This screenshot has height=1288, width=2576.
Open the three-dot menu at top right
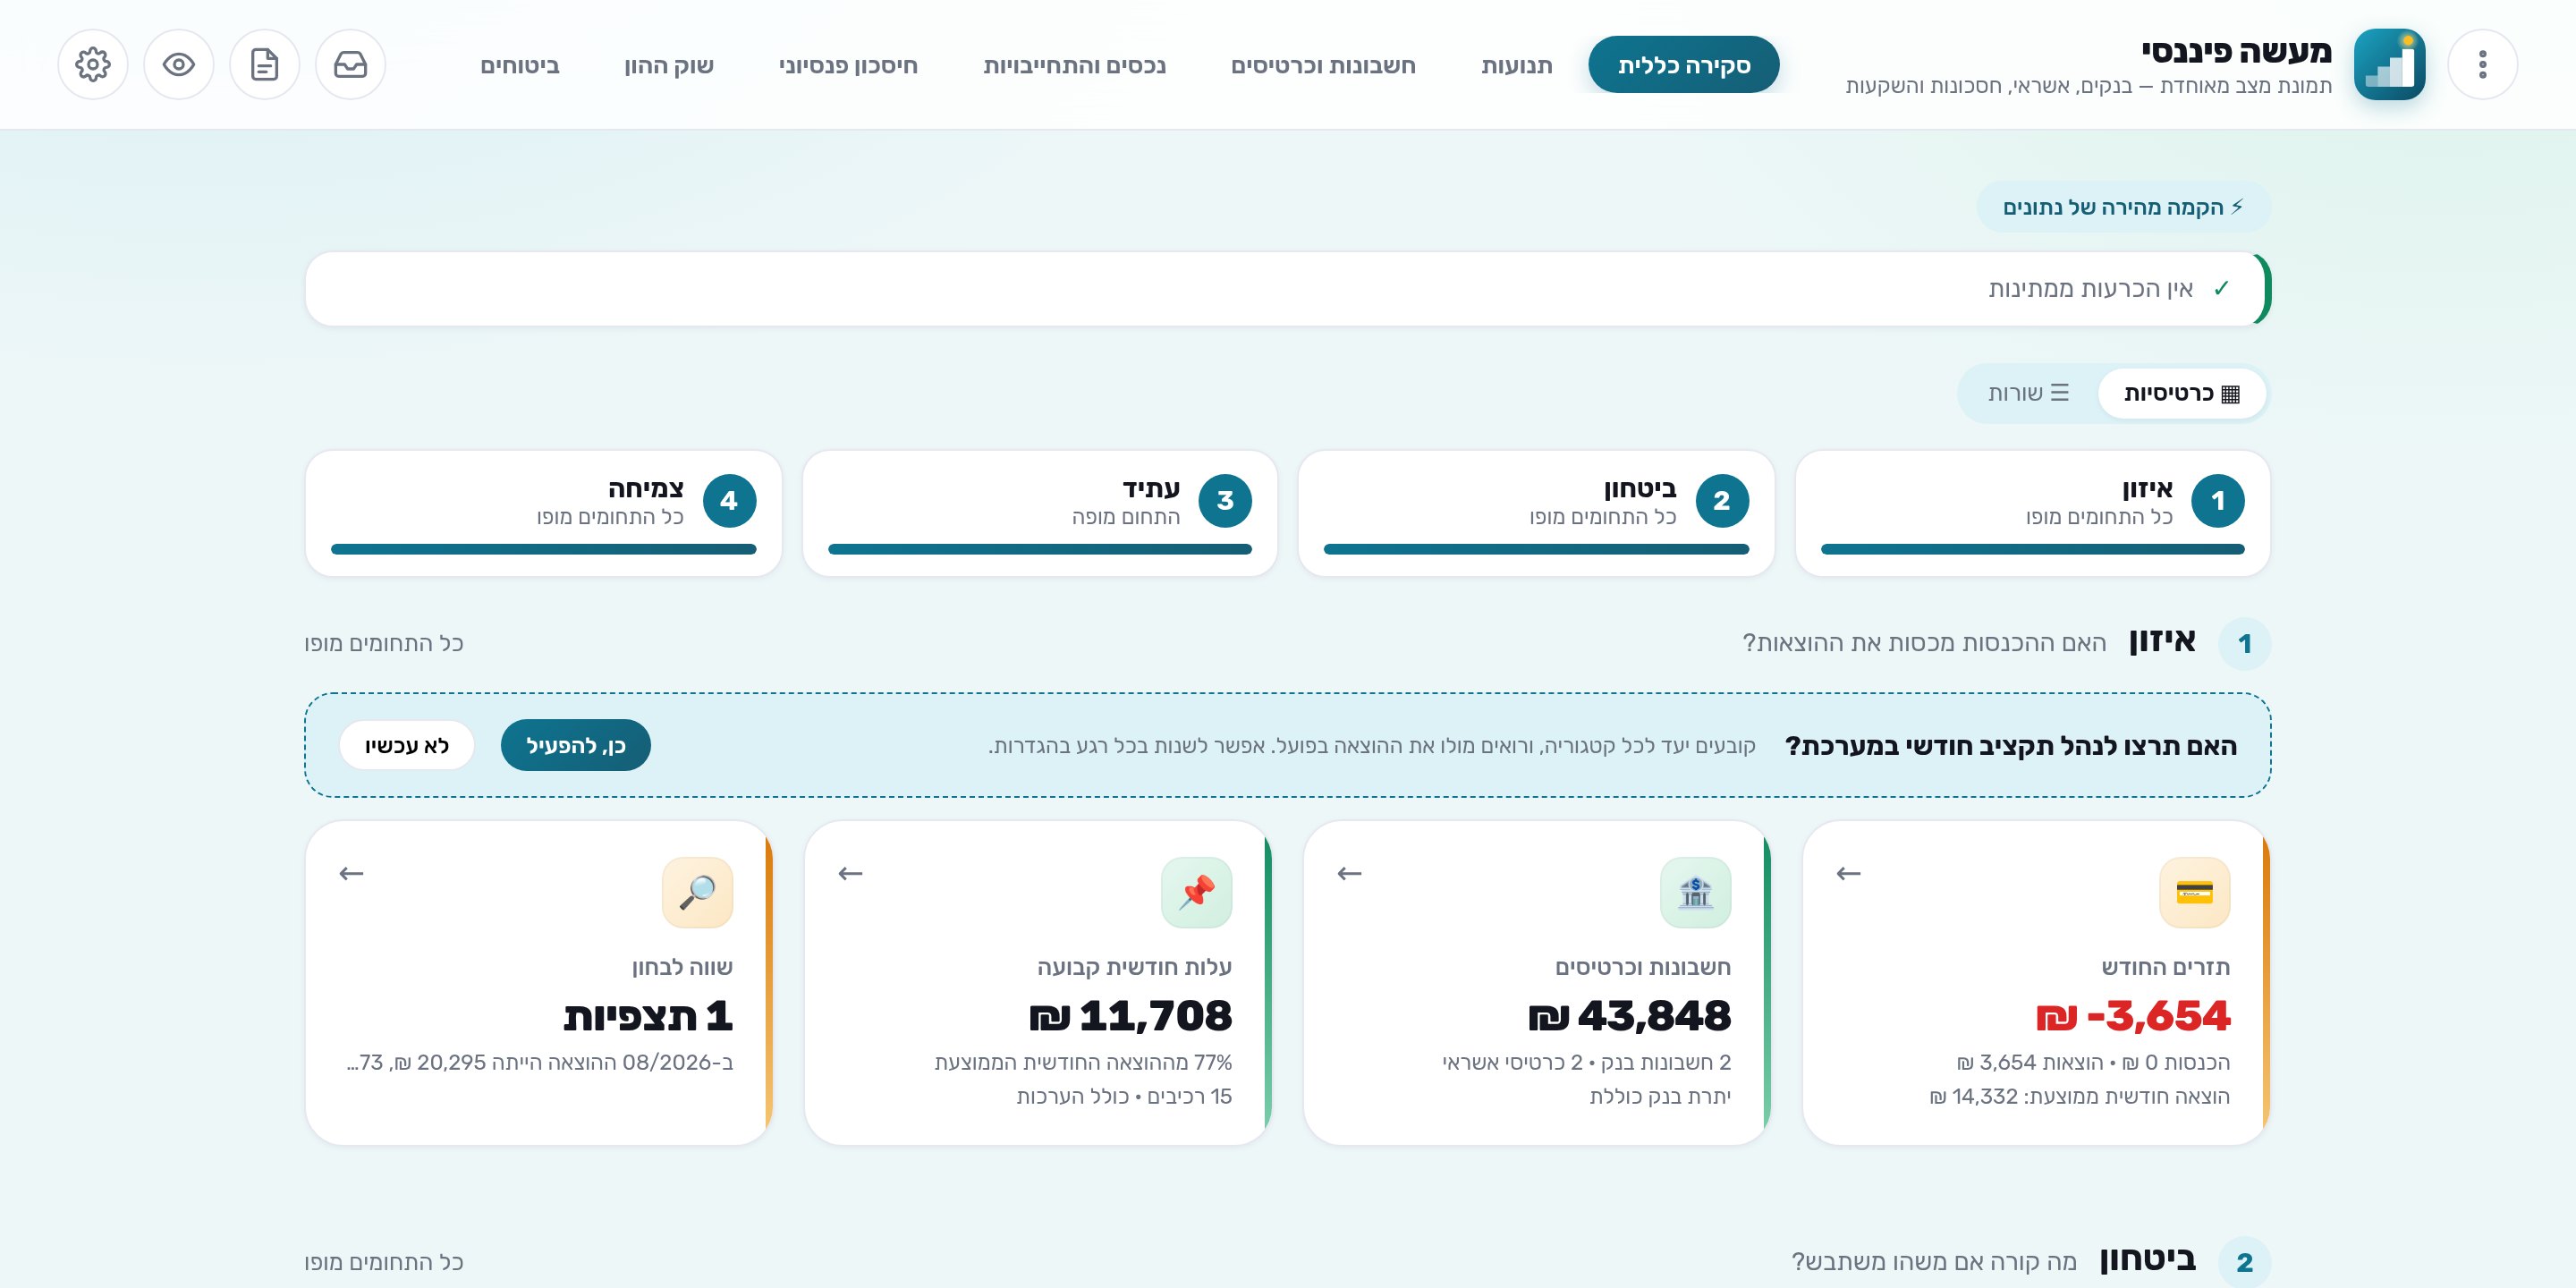[x=2482, y=65]
